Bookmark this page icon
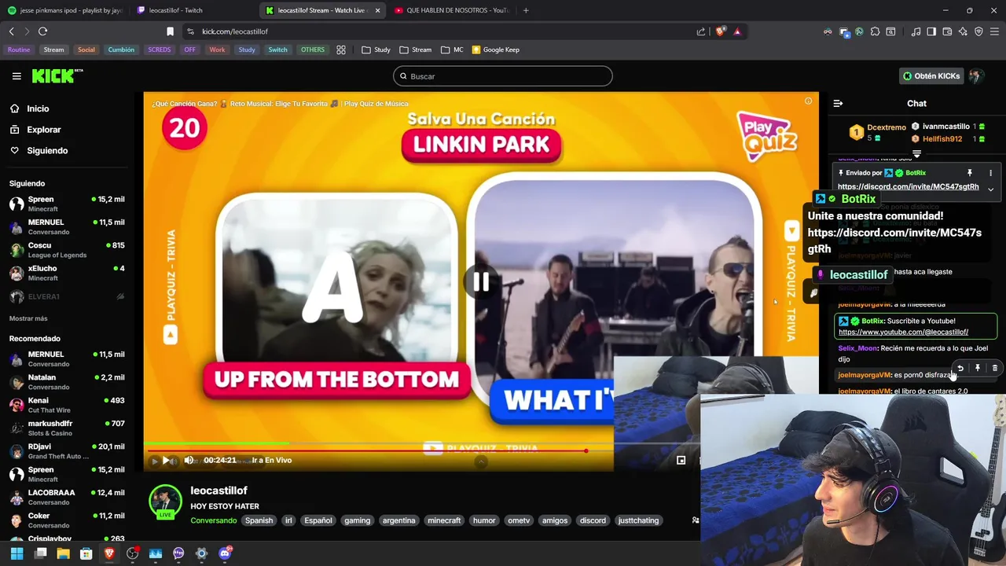Screen dimensions: 1006x566 [x=170, y=31]
